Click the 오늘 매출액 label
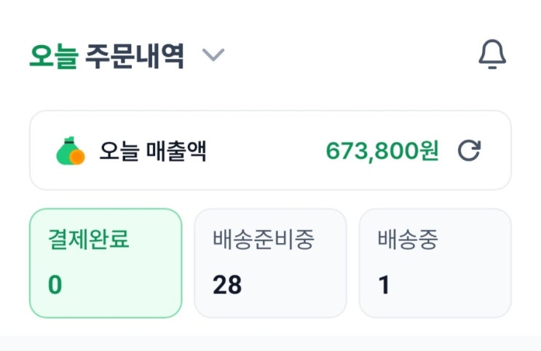This screenshot has height=351, width=541. pyautogui.click(x=152, y=151)
